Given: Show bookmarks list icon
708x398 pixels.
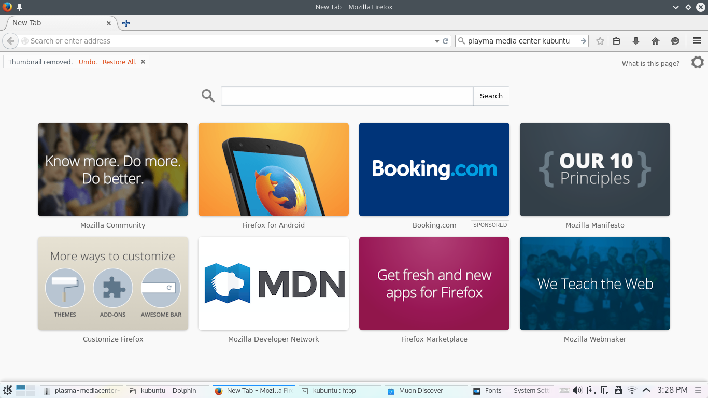Looking at the screenshot, I should 616,41.
